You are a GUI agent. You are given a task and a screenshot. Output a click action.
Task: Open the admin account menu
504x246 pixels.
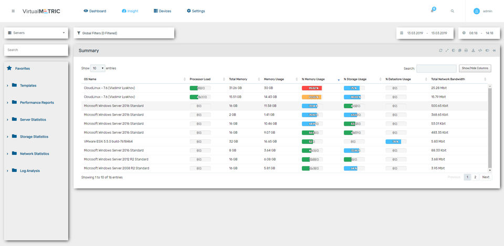point(483,11)
